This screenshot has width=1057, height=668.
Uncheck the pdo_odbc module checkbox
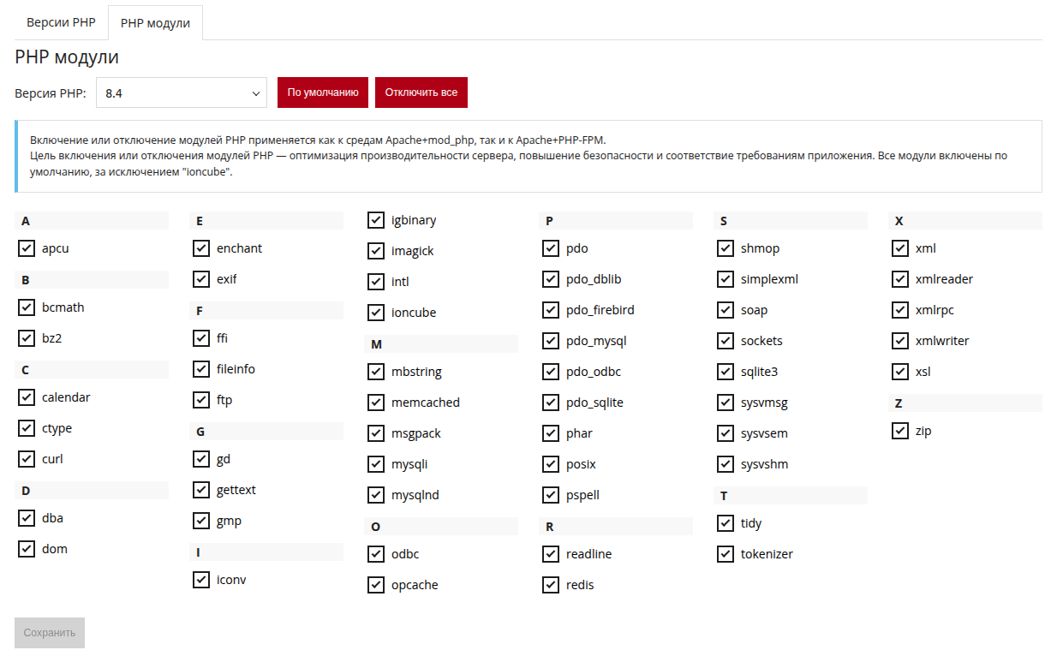(x=551, y=372)
